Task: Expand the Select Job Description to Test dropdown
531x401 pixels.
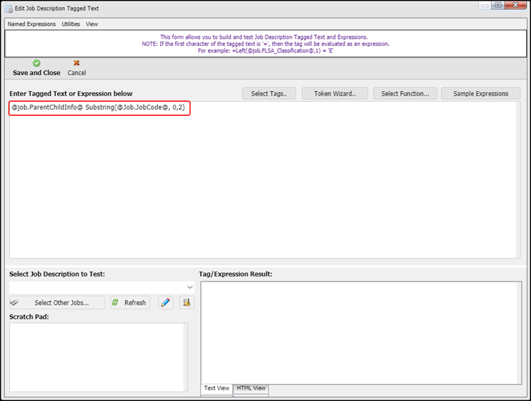Action: pyautogui.click(x=190, y=286)
